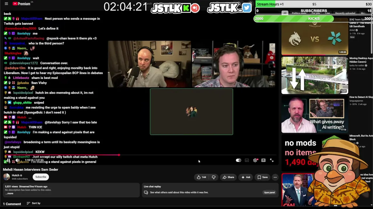The height and width of the screenshot is (209, 373).
Task: Select the Live filter chip
Action: click(328, 13)
